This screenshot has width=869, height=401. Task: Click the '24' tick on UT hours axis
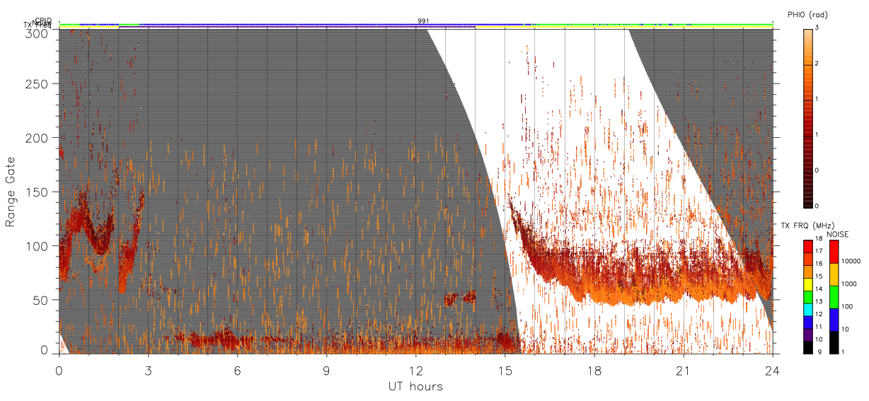click(x=772, y=371)
